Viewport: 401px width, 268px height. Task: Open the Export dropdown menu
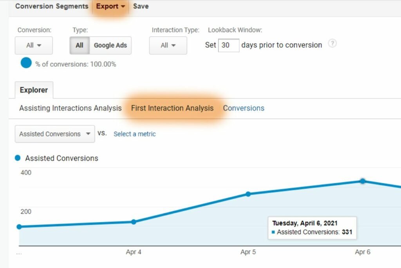coord(111,6)
